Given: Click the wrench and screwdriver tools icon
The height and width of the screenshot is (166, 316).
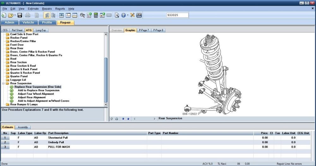Looking at the screenshot, I should [132, 15].
